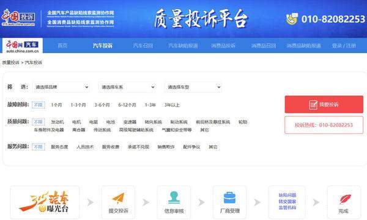Click the 中国投诉 logo in header
The image size is (367, 220).
click(x=18, y=18)
